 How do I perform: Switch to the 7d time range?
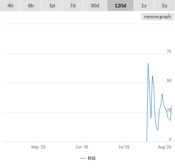point(73,6)
